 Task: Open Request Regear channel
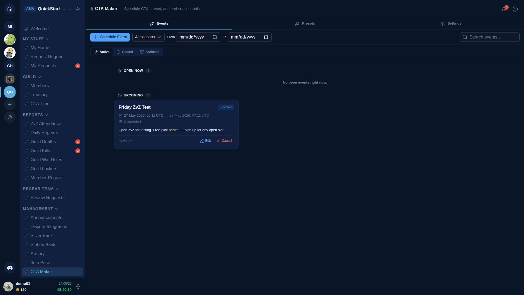(x=52, y=57)
